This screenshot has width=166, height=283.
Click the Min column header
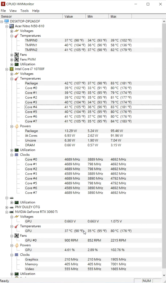[x=97, y=17]
